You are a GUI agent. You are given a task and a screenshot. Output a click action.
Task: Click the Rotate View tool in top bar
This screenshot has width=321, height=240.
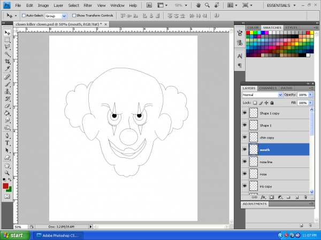coord(217,5)
